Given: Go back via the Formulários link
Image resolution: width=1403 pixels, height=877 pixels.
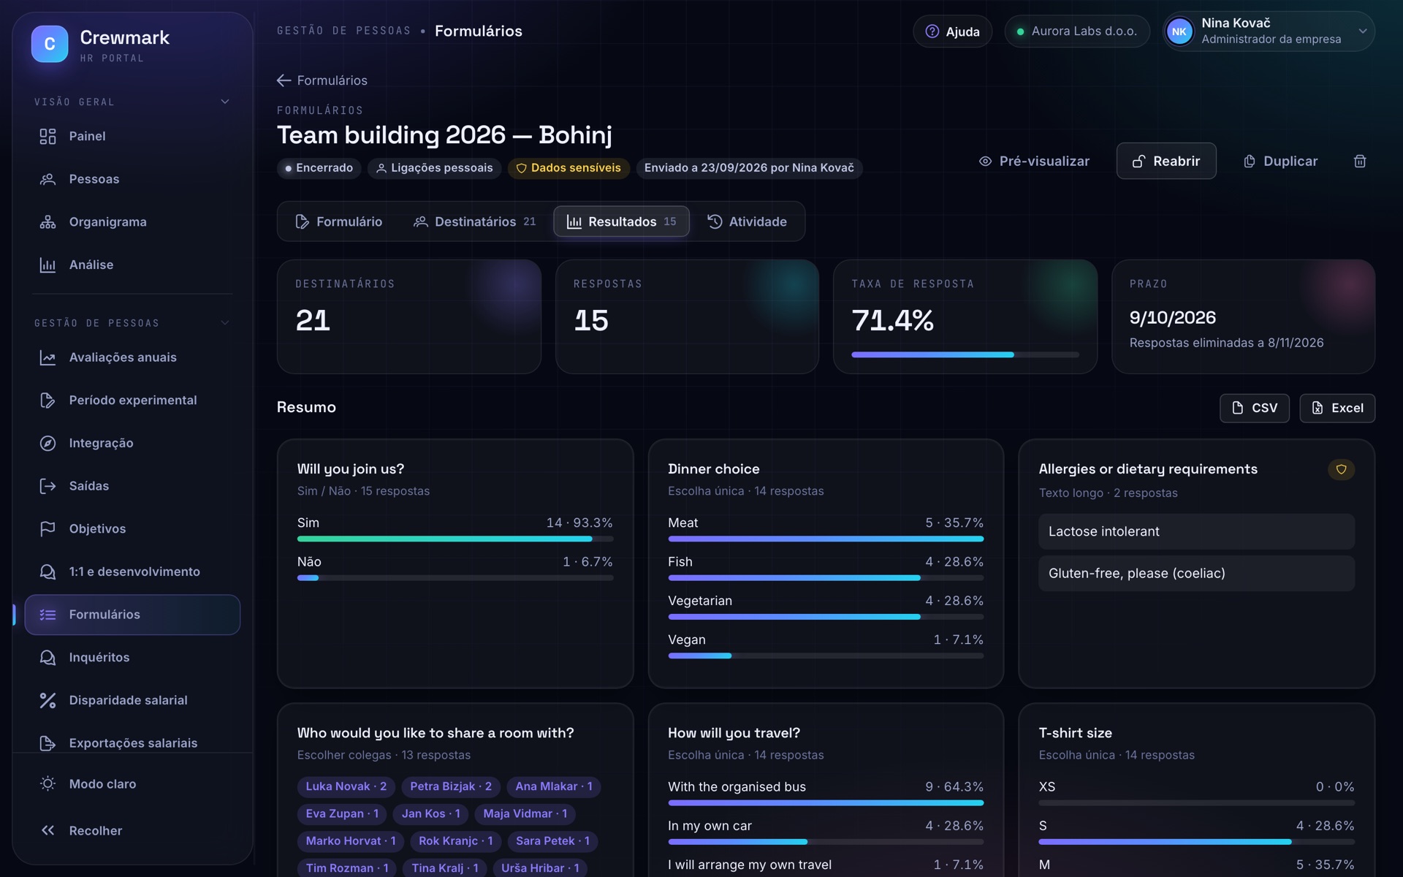Looking at the screenshot, I should point(322,80).
